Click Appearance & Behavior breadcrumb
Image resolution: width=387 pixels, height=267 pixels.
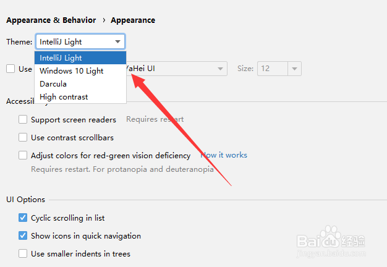pos(51,20)
